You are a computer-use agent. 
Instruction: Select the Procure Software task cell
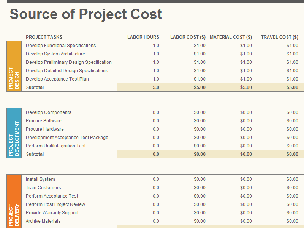click(x=44, y=121)
